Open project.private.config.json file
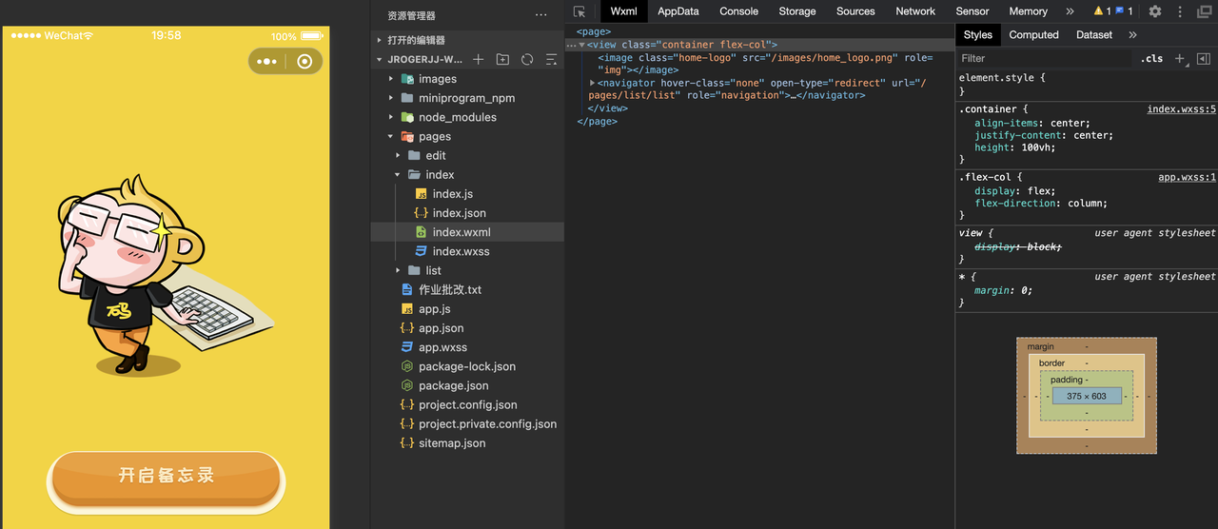This screenshot has height=529, width=1218. [x=467, y=423]
